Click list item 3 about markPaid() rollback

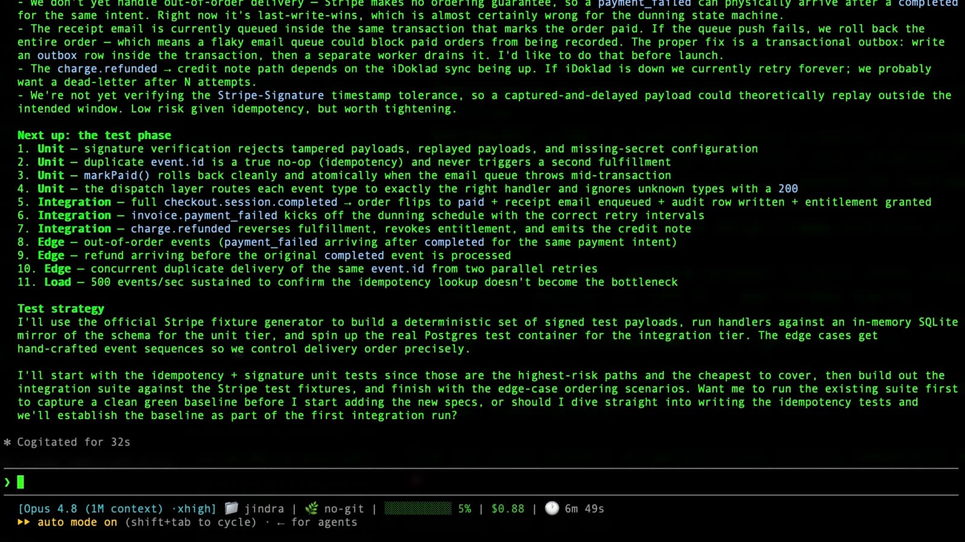coord(344,175)
